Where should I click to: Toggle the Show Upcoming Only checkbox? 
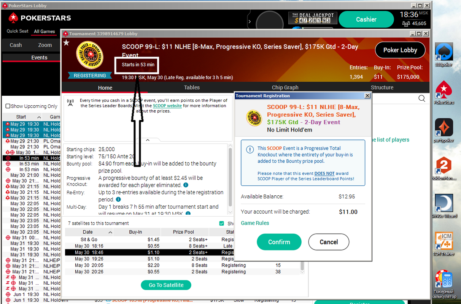pyautogui.click(x=8, y=106)
